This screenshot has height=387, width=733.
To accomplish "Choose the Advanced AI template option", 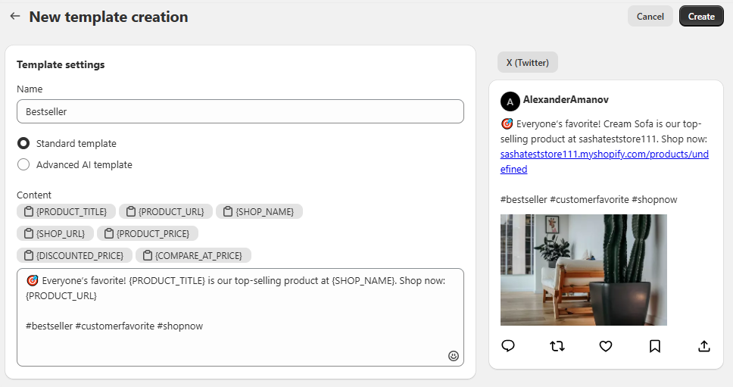I will 23,164.
